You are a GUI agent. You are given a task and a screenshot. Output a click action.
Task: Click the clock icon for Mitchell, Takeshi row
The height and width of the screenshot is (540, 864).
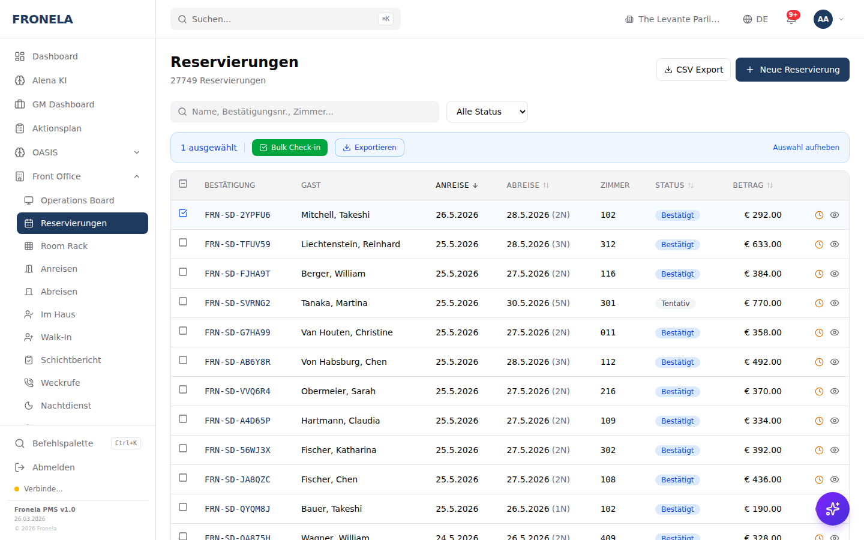(819, 215)
